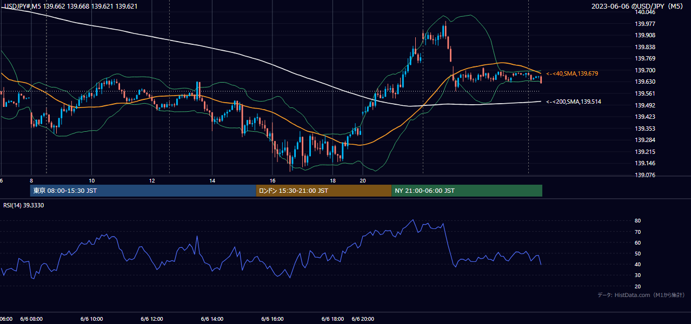Click the white '<-<200,SMA,139.514' label
The image size is (691, 324).
pos(574,102)
